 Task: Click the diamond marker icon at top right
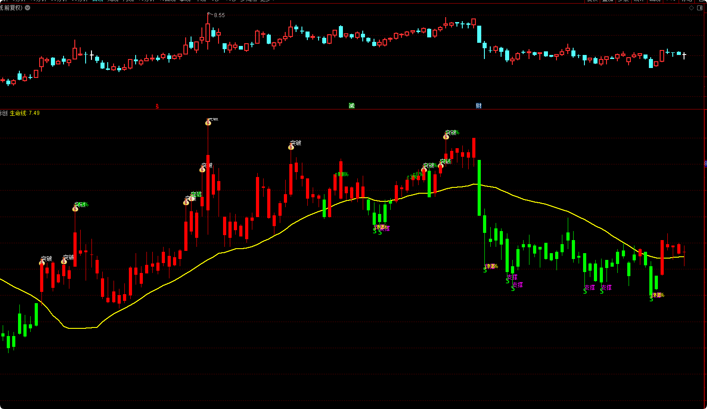coord(692,8)
